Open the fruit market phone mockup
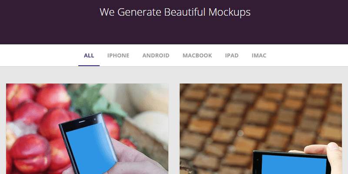Viewport: 348px width, 174px height. tap(87, 129)
